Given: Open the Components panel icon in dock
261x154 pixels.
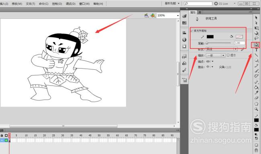Looking at the screenshot, I should click(x=184, y=63).
